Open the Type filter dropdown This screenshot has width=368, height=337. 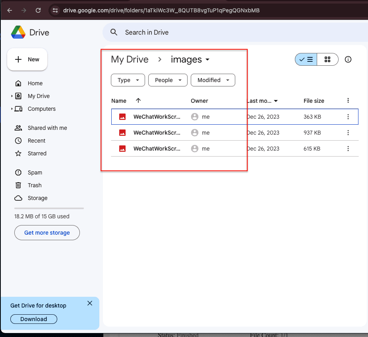pyautogui.click(x=128, y=80)
